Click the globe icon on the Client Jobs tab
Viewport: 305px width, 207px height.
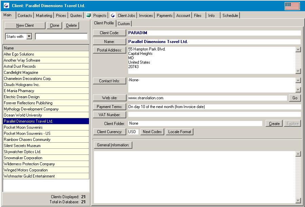[113, 15]
